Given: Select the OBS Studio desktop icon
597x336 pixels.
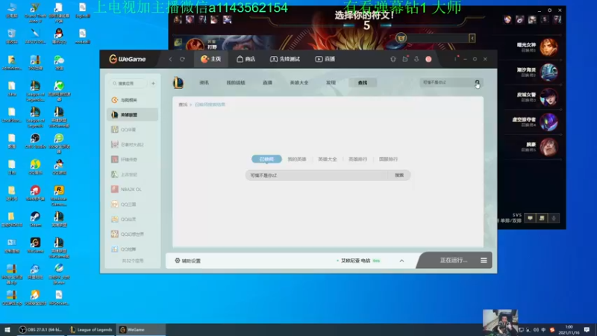Looking at the screenshot, I should coord(35,140).
